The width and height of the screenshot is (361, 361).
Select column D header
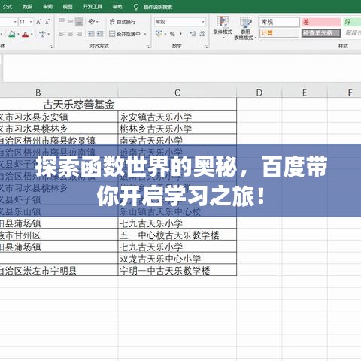tap(259, 93)
